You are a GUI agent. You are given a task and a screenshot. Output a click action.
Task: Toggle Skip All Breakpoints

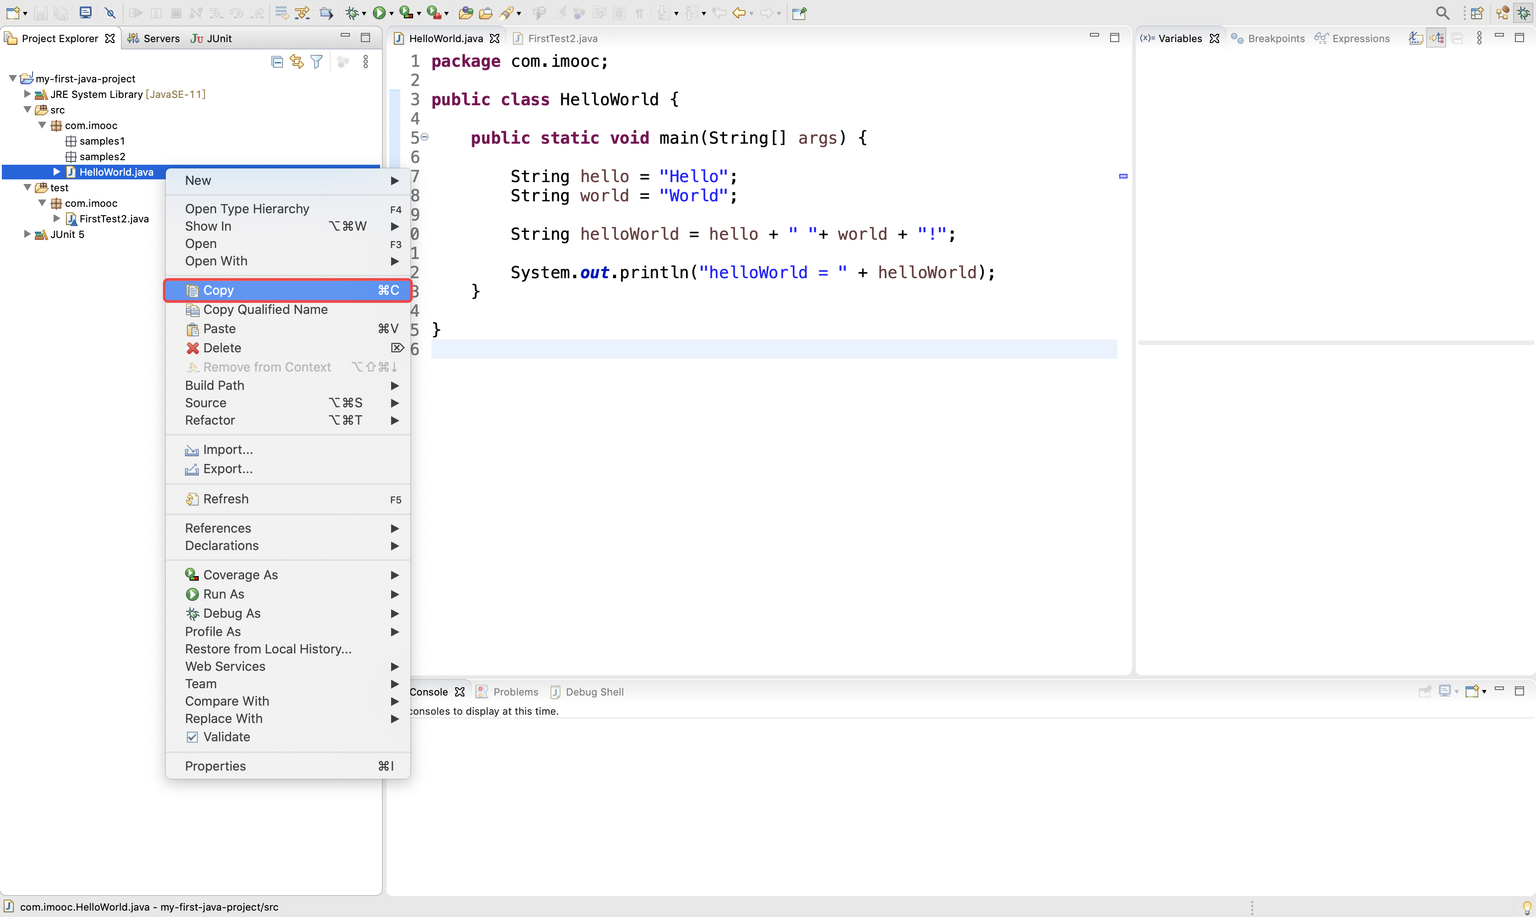click(x=110, y=13)
